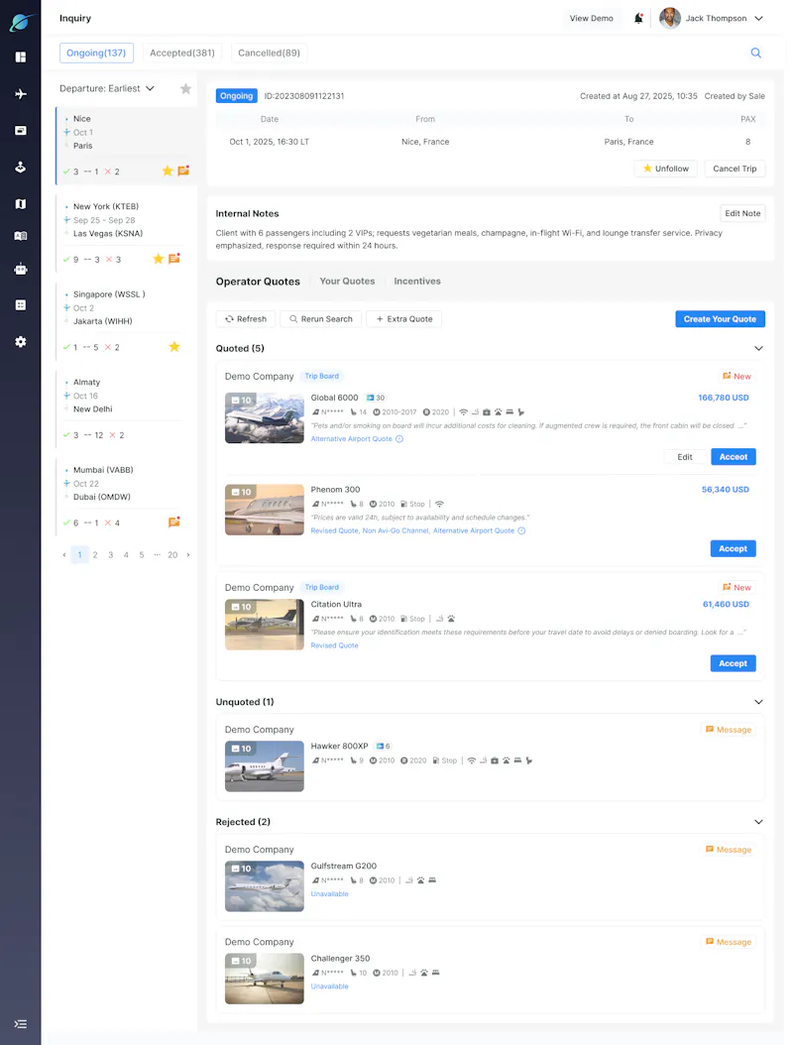Message operator for Hawker 800XP
Viewport: 793px width, 1045px height.
click(728, 730)
